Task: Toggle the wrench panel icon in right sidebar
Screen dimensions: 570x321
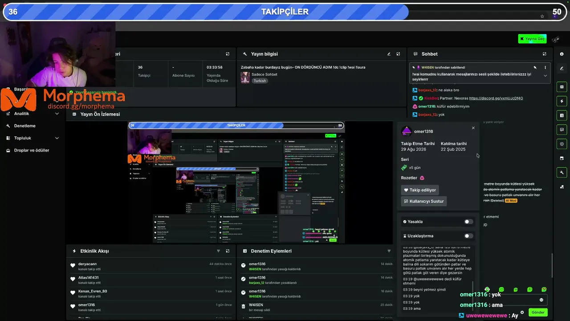Action: (562, 173)
